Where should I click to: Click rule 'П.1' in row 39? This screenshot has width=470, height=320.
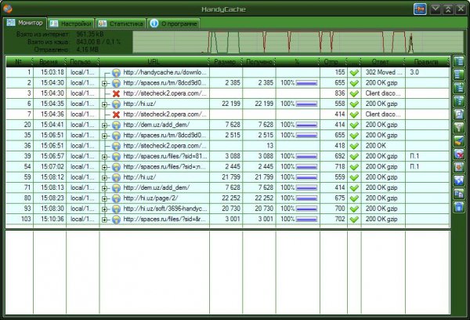click(x=414, y=156)
